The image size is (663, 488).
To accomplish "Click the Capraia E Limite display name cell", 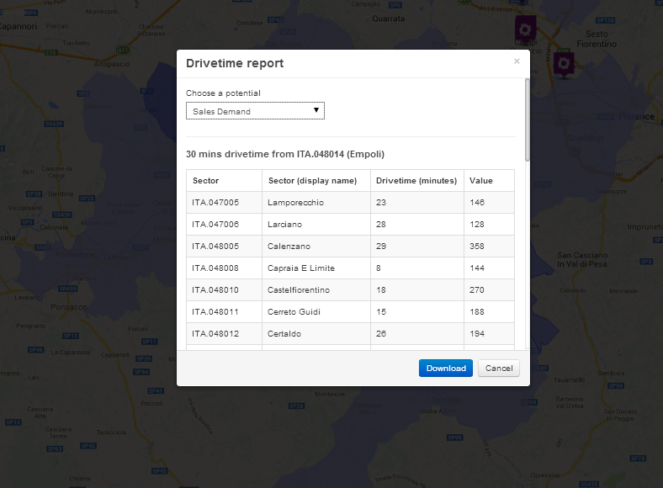I will [x=316, y=268].
